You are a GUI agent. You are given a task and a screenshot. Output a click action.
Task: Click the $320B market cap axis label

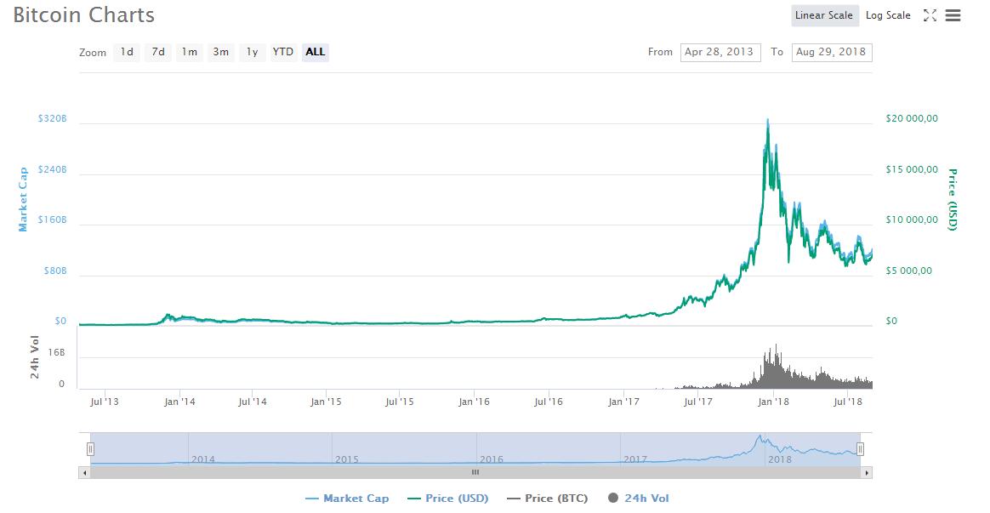coord(52,119)
